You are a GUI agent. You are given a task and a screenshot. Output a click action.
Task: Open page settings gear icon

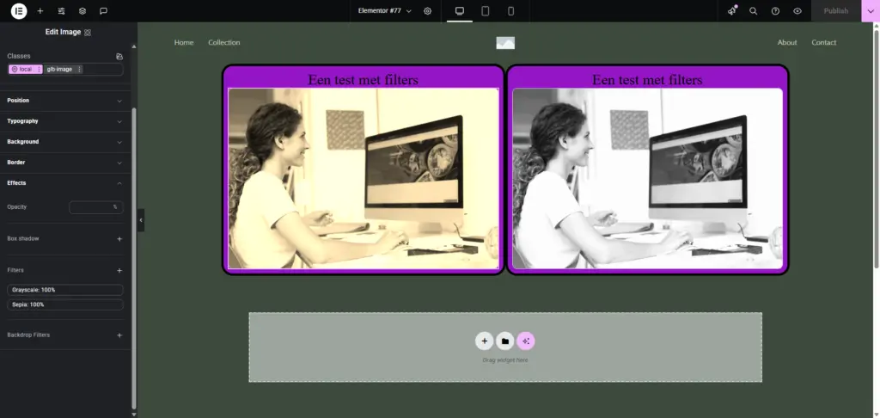428,10
